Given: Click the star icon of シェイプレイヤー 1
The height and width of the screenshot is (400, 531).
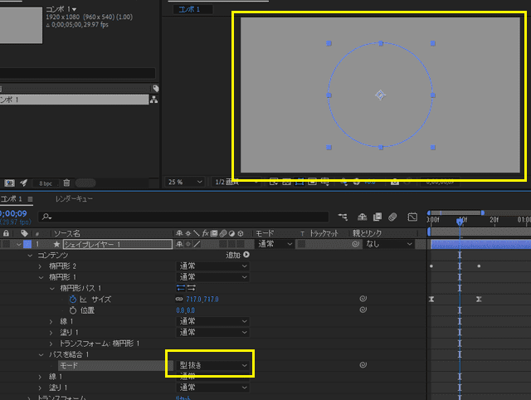Looking at the screenshot, I should pos(56,244).
